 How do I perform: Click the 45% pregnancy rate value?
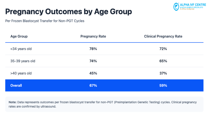click(93, 73)
